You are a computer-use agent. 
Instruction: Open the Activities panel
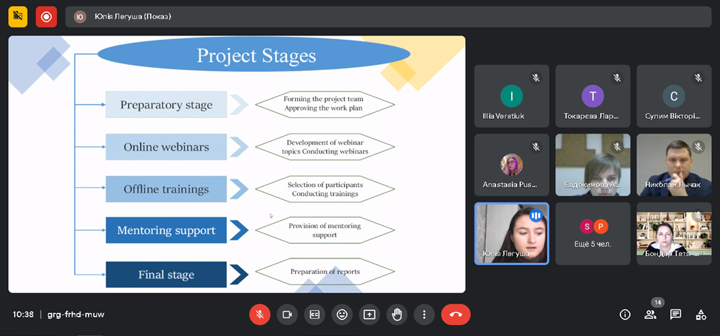701,315
